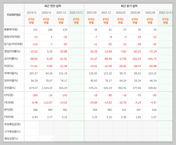Click the BPS value 550
Screen dimensions: 176x145
click(95, 110)
